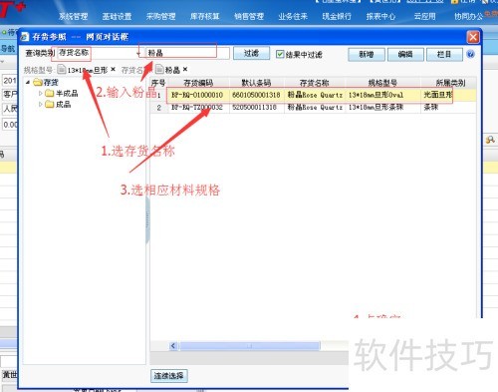Screen dimensions: 498x392
Task: Expand the 半成品 tree node
Action: coord(41,94)
